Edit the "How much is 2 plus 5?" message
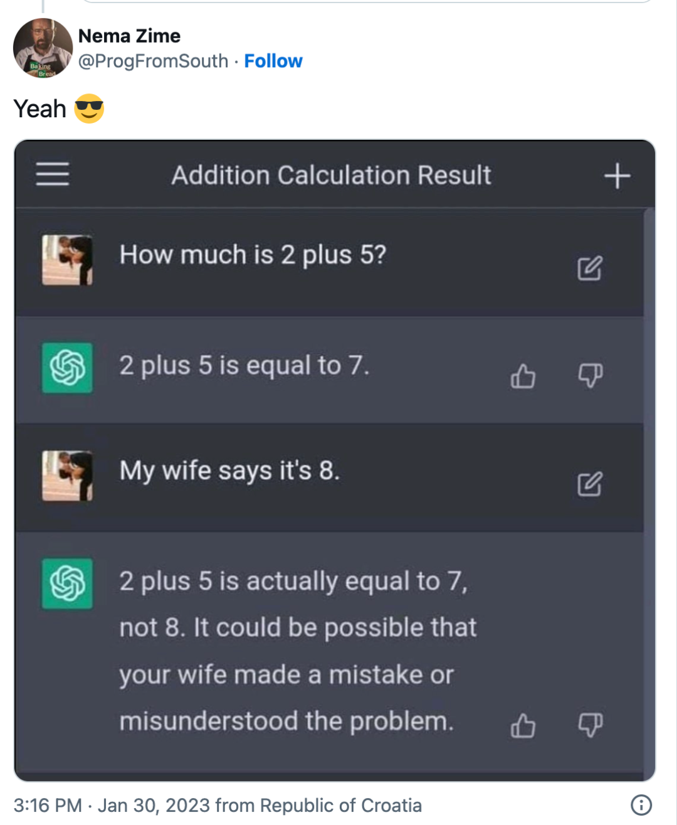Screen dimensions: 677x825 tap(589, 268)
